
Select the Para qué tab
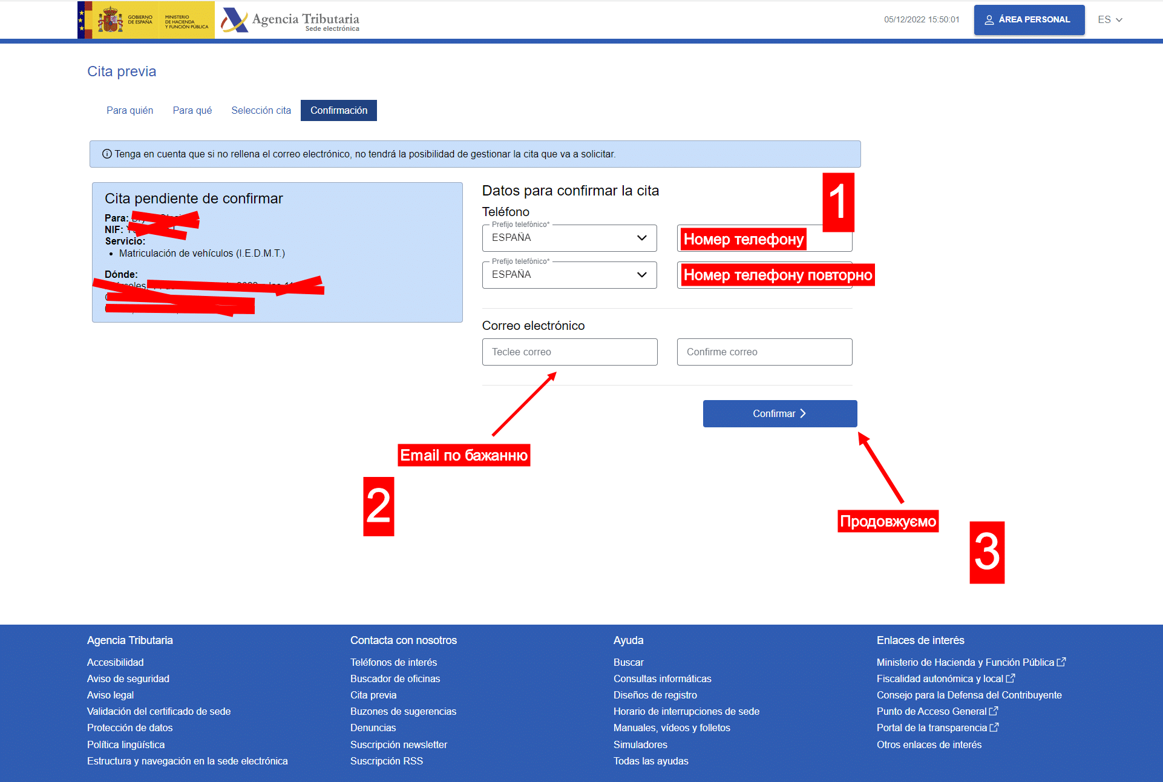coord(192,110)
